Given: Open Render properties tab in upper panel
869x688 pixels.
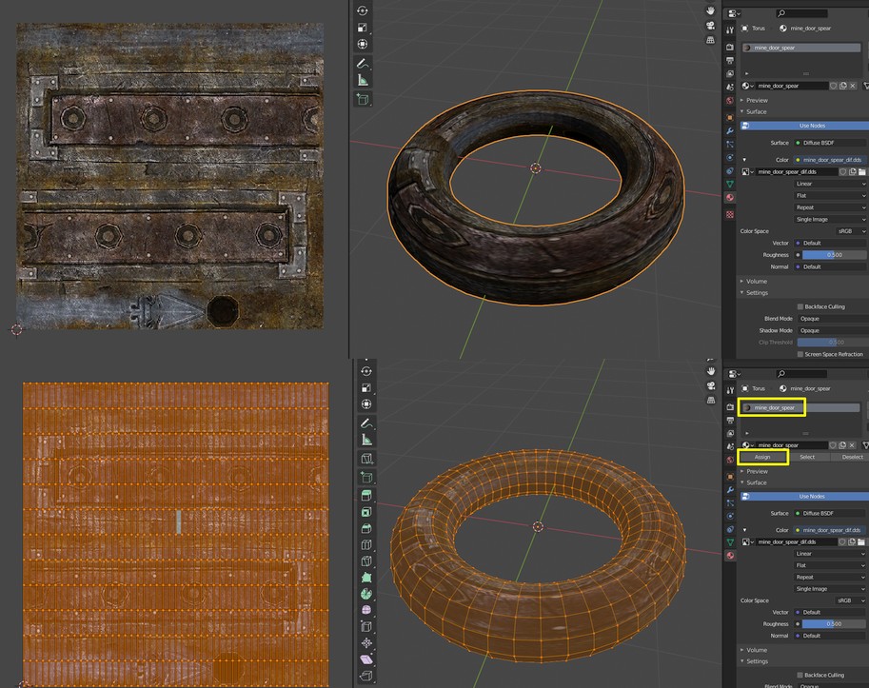Looking at the screenshot, I should coord(730,47).
